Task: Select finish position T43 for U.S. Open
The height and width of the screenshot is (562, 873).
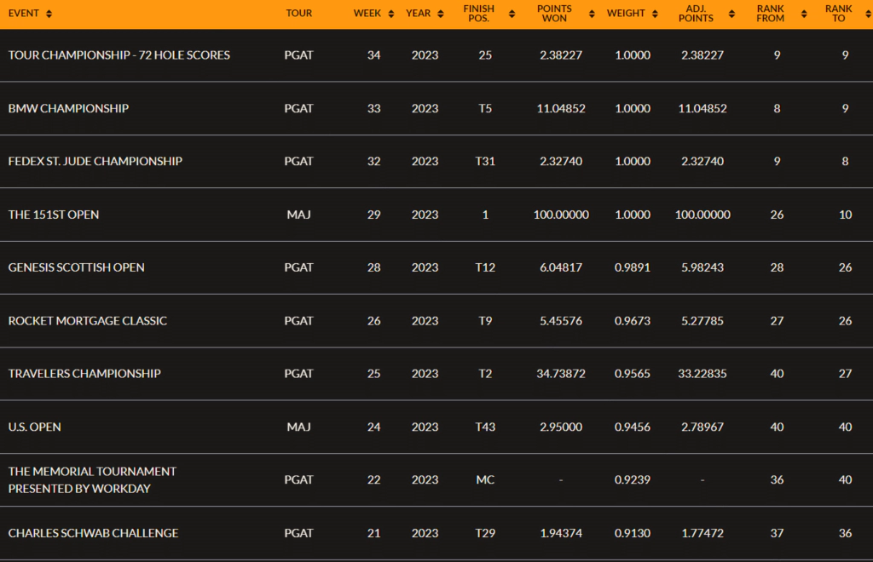Action: pyautogui.click(x=485, y=427)
